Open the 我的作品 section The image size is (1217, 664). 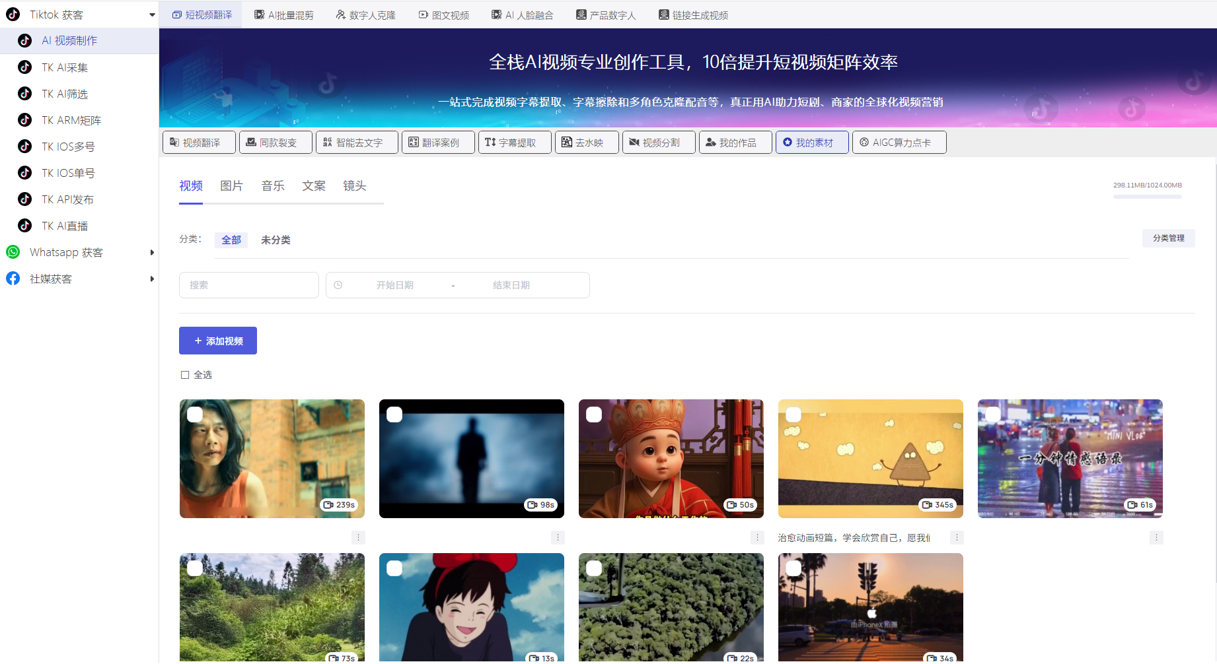[735, 142]
